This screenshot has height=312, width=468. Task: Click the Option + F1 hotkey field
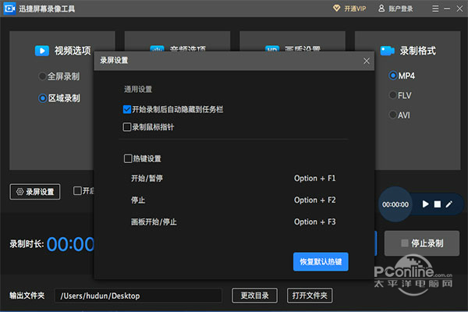click(x=314, y=179)
